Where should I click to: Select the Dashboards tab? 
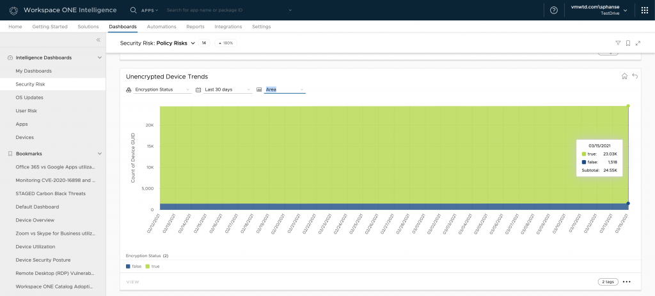click(x=123, y=27)
